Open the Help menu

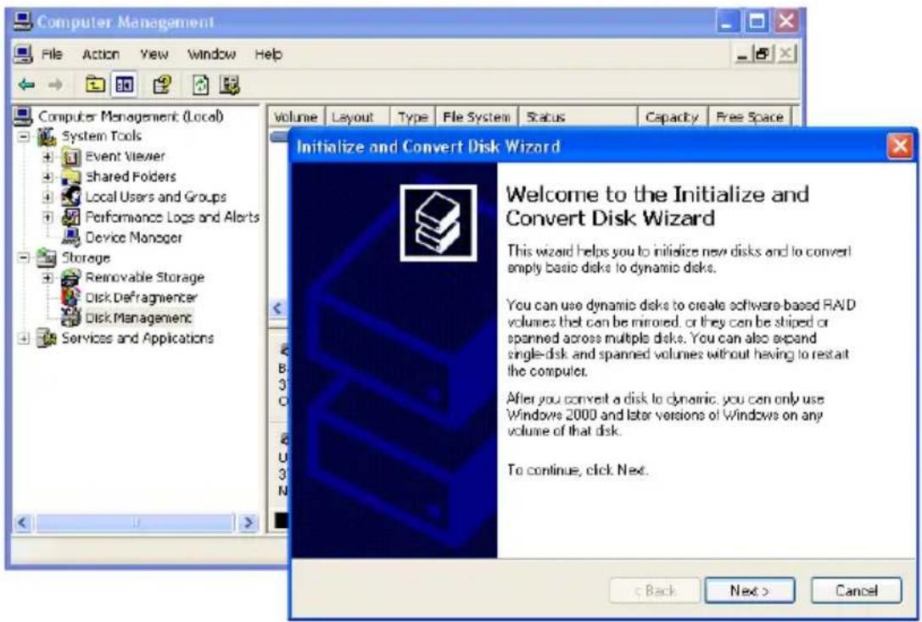pyautogui.click(x=268, y=54)
